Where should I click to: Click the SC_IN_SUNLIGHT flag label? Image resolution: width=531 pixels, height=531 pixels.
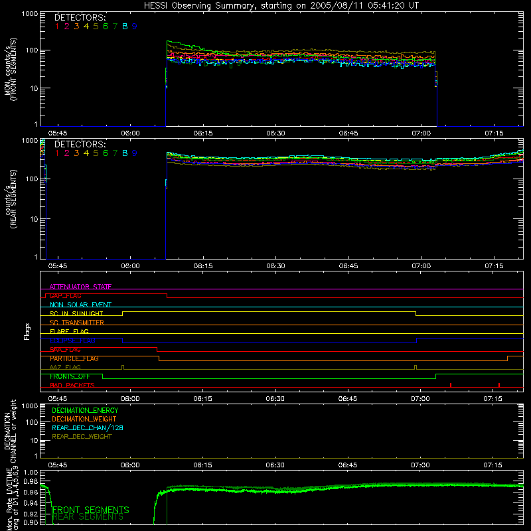[x=76, y=313]
